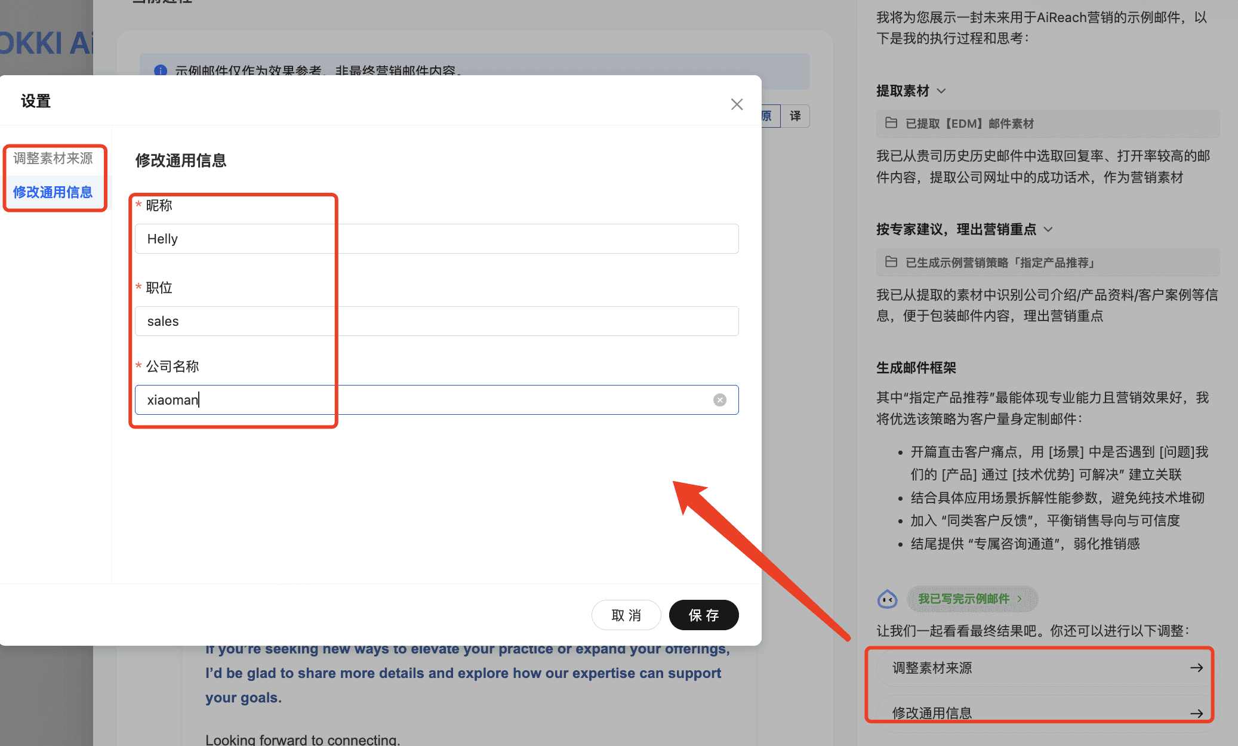The width and height of the screenshot is (1238, 746).
Task: Close the 设置 dialog with X icon
Action: (737, 104)
